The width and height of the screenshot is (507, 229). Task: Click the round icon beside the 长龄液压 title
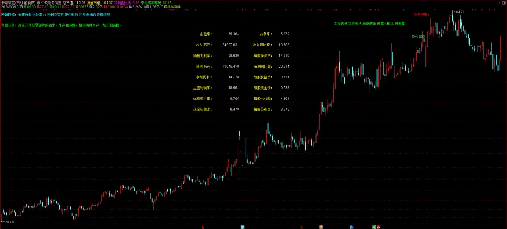tap(39, 3)
